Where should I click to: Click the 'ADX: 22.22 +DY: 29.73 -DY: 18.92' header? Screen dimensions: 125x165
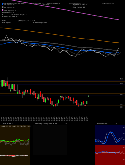[16, 126]
